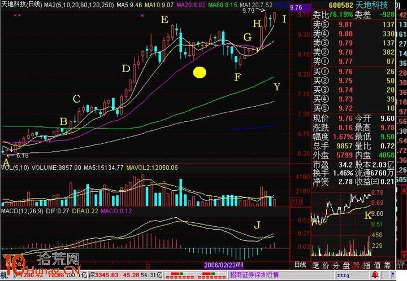Click 委比 ratio value 76.19%

coord(341,15)
